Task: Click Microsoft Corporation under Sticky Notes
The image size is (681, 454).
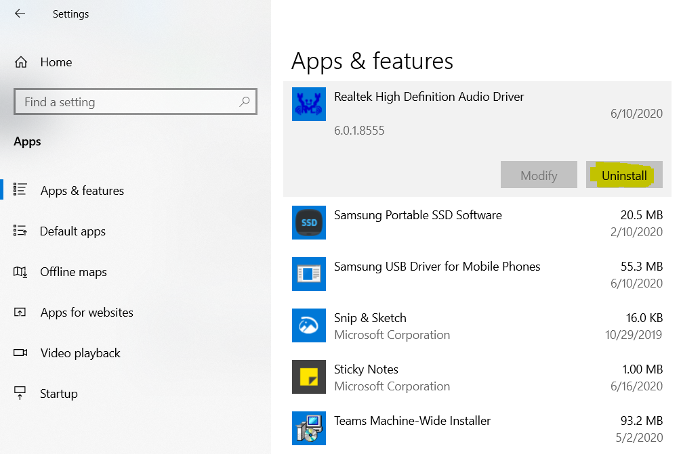Action: (392, 386)
